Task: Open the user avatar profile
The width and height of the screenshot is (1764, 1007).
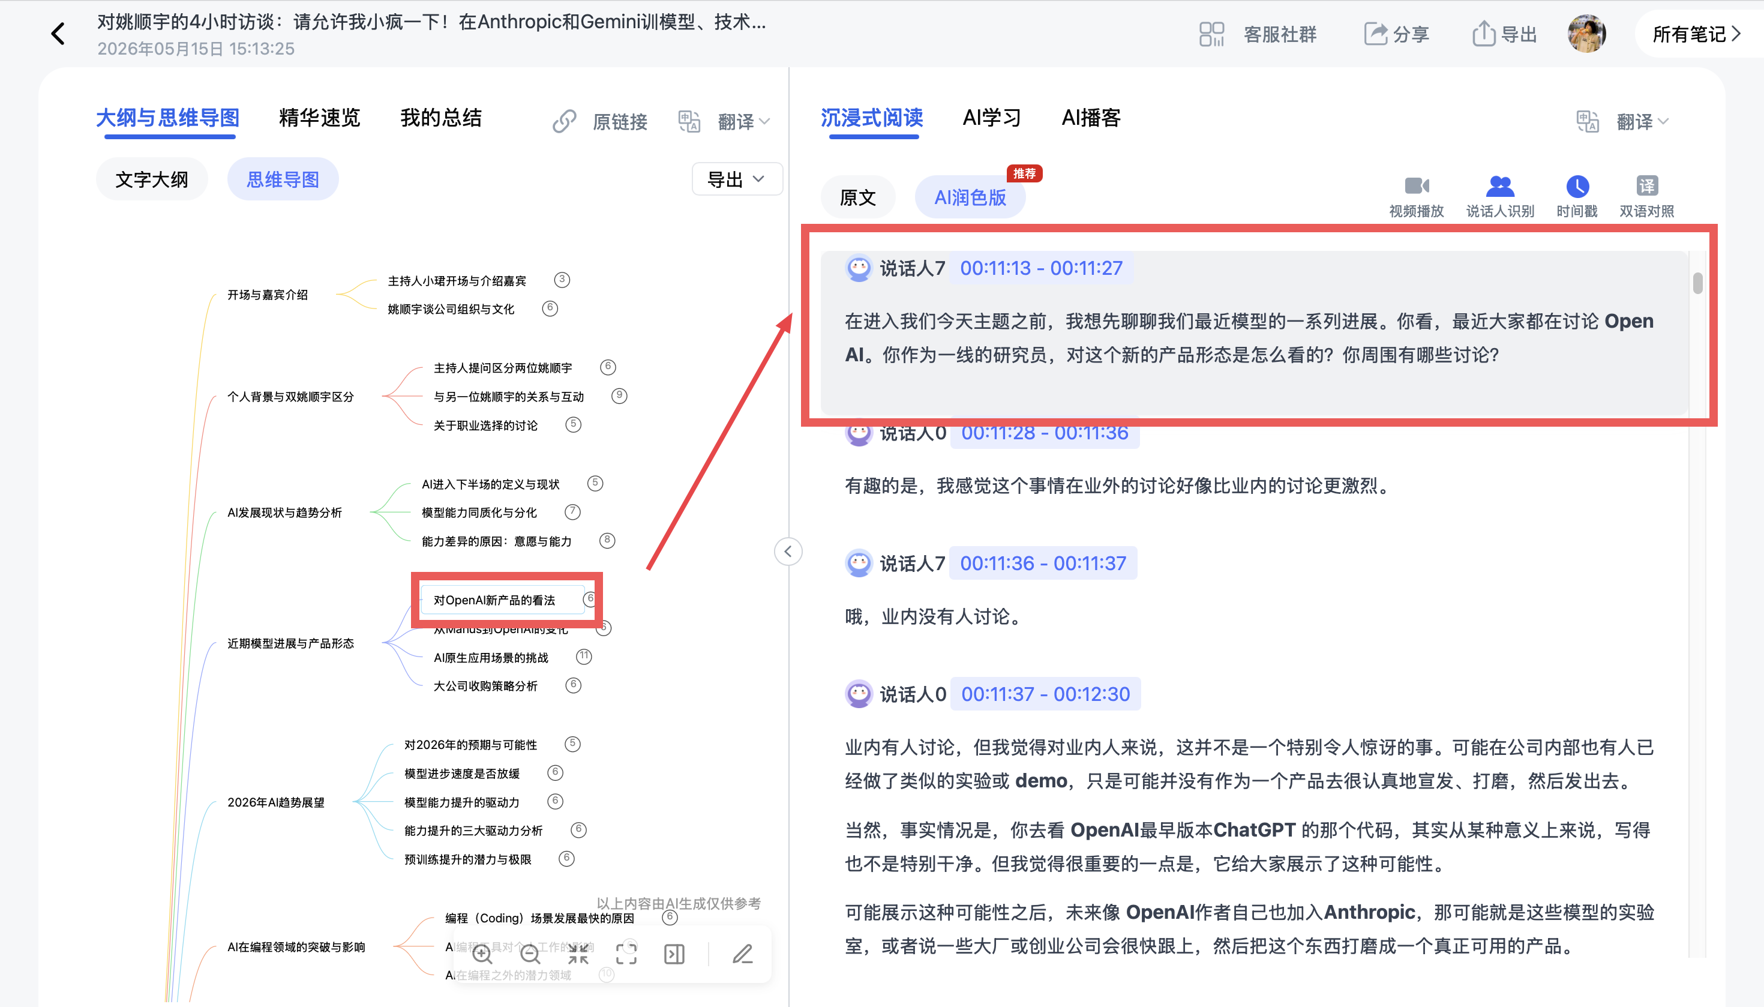Action: click(x=1587, y=34)
